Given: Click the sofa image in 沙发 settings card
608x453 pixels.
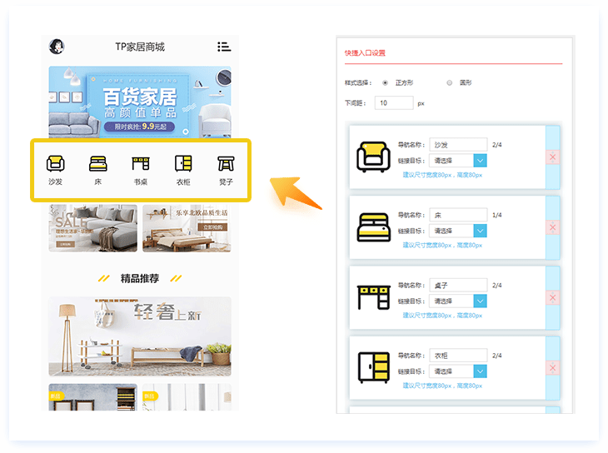Looking at the screenshot, I should (x=373, y=157).
